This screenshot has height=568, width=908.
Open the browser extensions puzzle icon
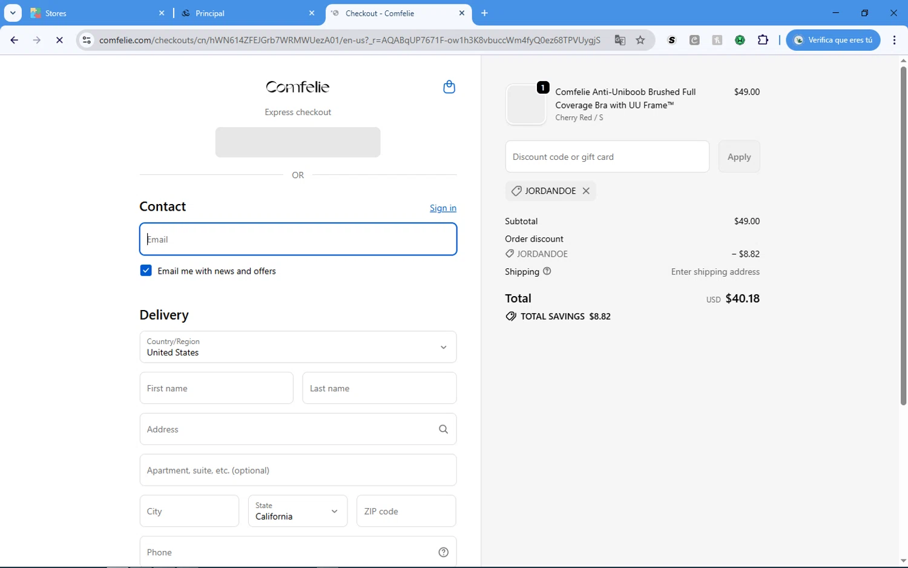coord(763,40)
